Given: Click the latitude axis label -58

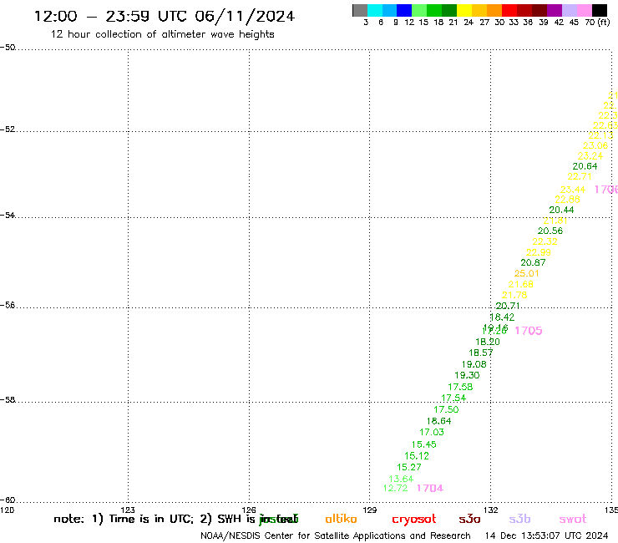Looking at the screenshot, I should click(8, 400).
